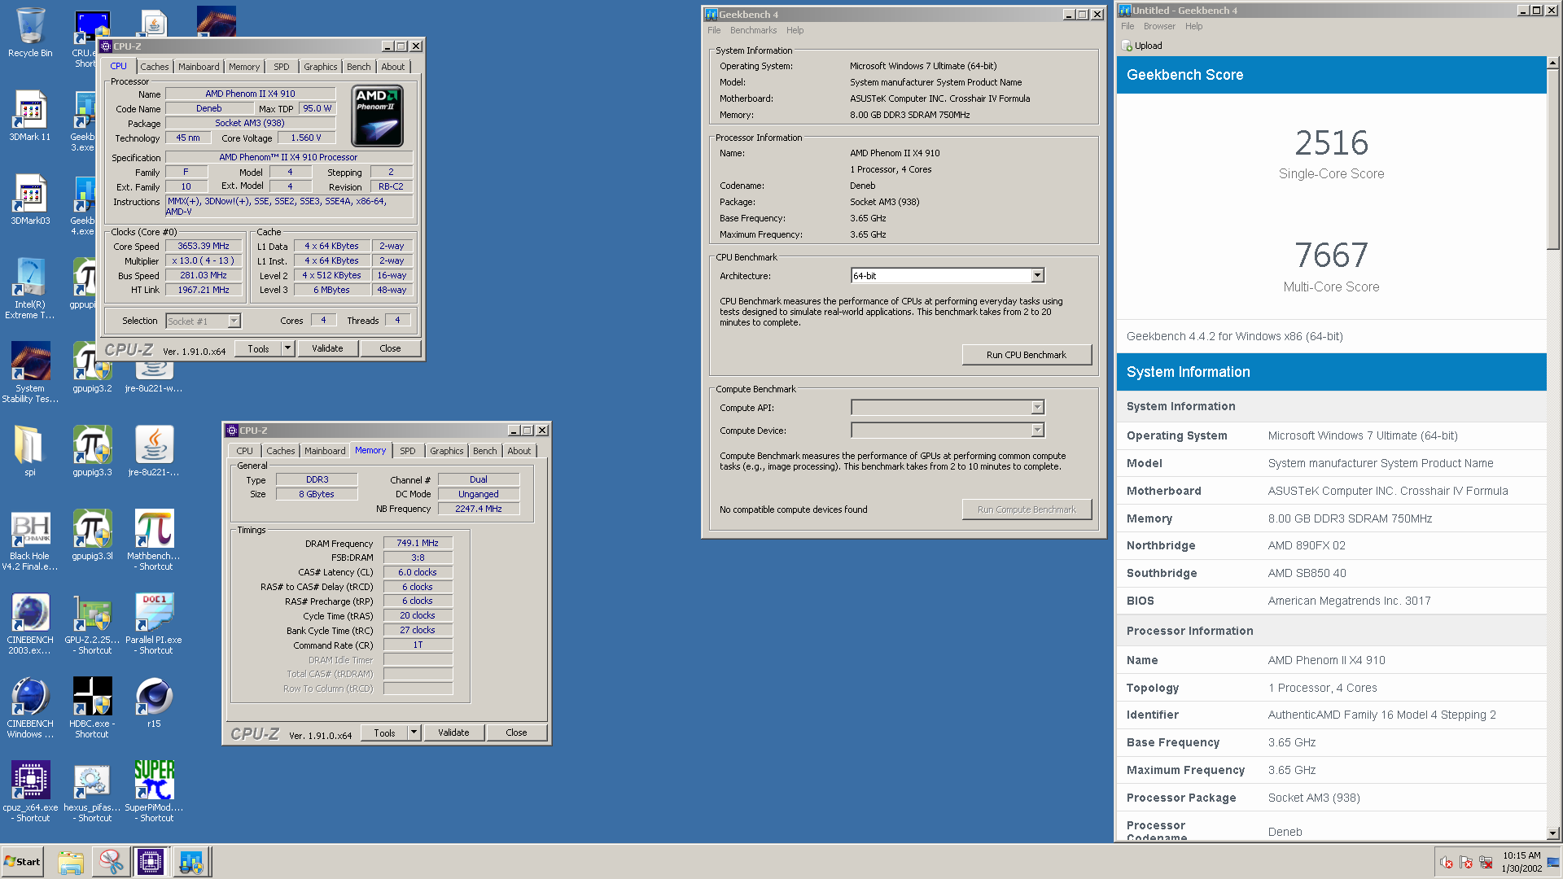The image size is (1563, 879).
Task: Open gpupig3.3 desktop icon
Action: (92, 450)
